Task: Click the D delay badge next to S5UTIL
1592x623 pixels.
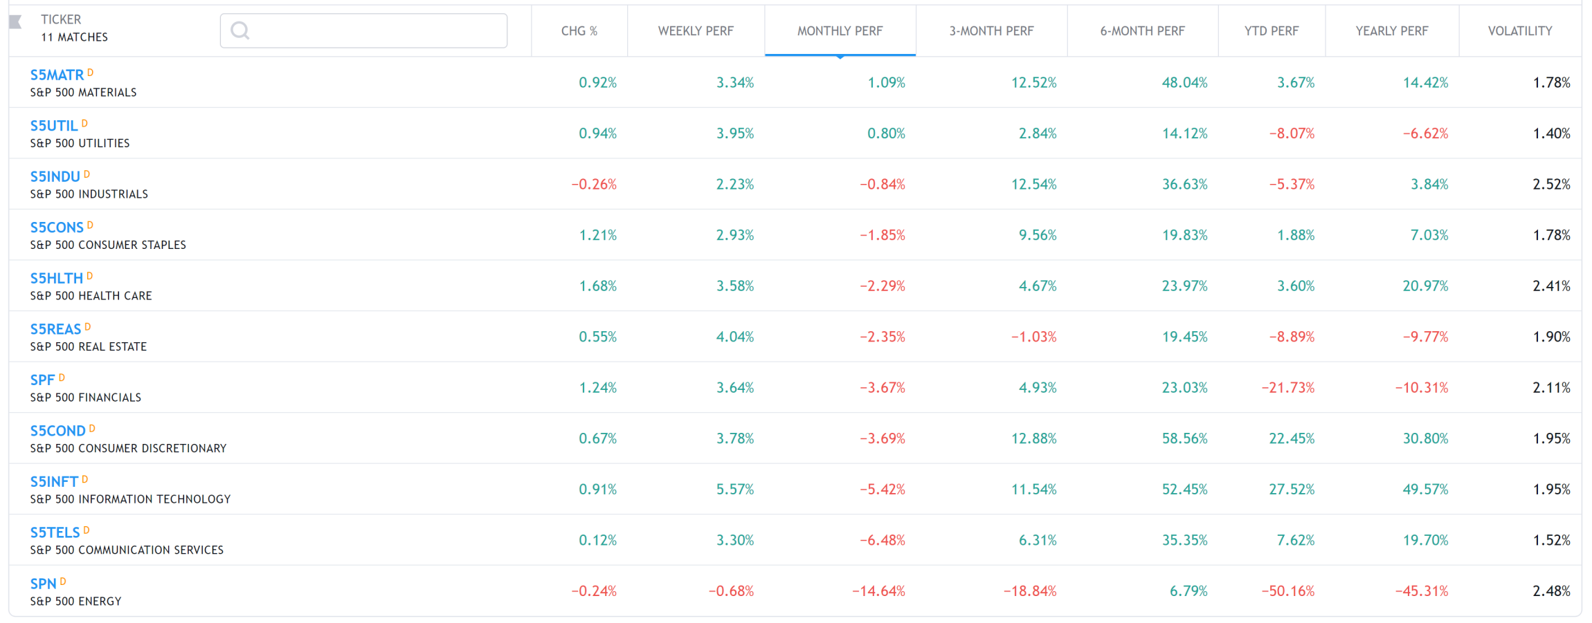Action: click(84, 123)
